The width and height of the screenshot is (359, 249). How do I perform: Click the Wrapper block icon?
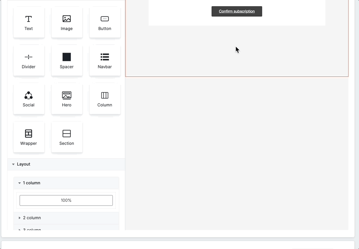pyautogui.click(x=29, y=133)
